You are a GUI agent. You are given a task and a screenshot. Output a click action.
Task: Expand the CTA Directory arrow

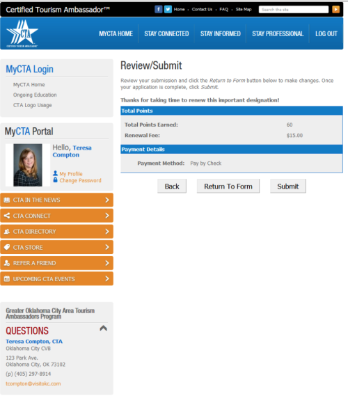click(x=107, y=232)
